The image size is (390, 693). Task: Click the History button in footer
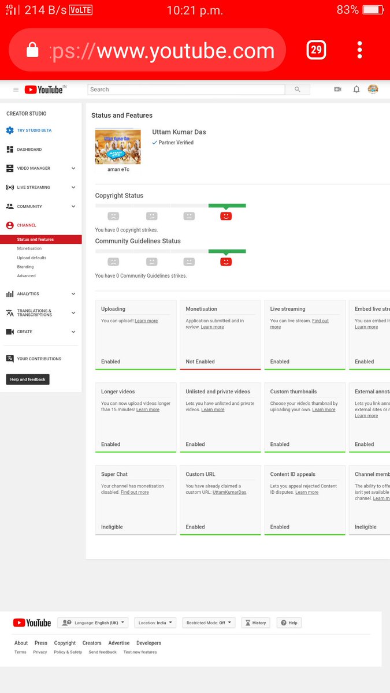pyautogui.click(x=255, y=623)
